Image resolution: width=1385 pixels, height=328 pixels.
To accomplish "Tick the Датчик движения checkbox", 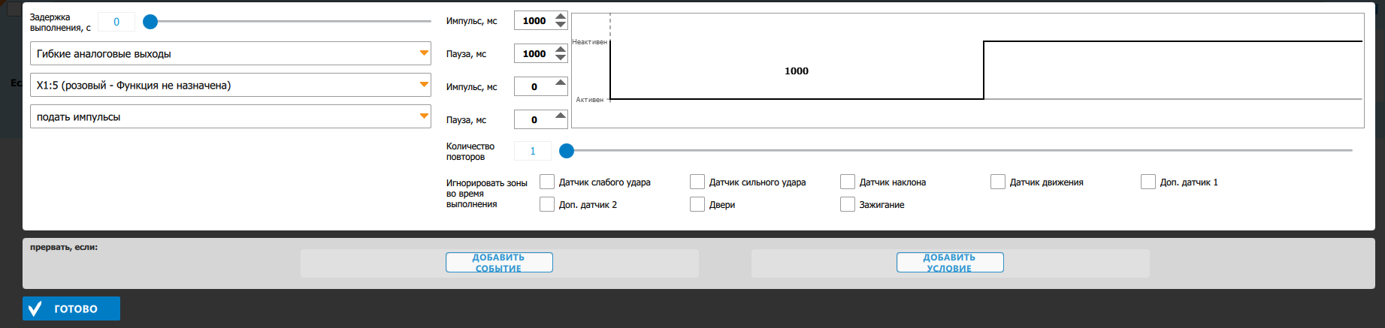I will click(998, 182).
